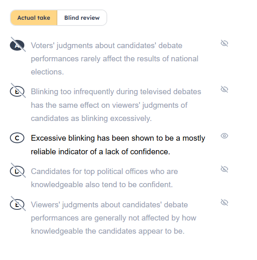Switch to the Actual take tab
Screen dimensions: 257x260
34,18
